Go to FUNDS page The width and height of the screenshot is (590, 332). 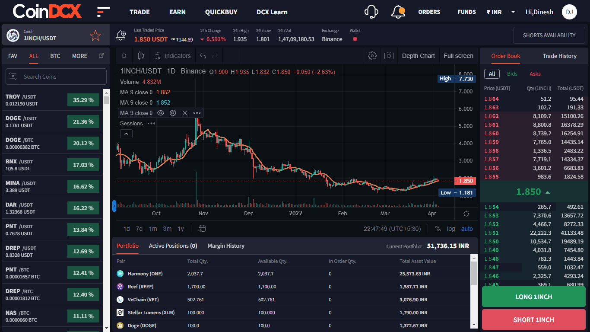click(467, 12)
